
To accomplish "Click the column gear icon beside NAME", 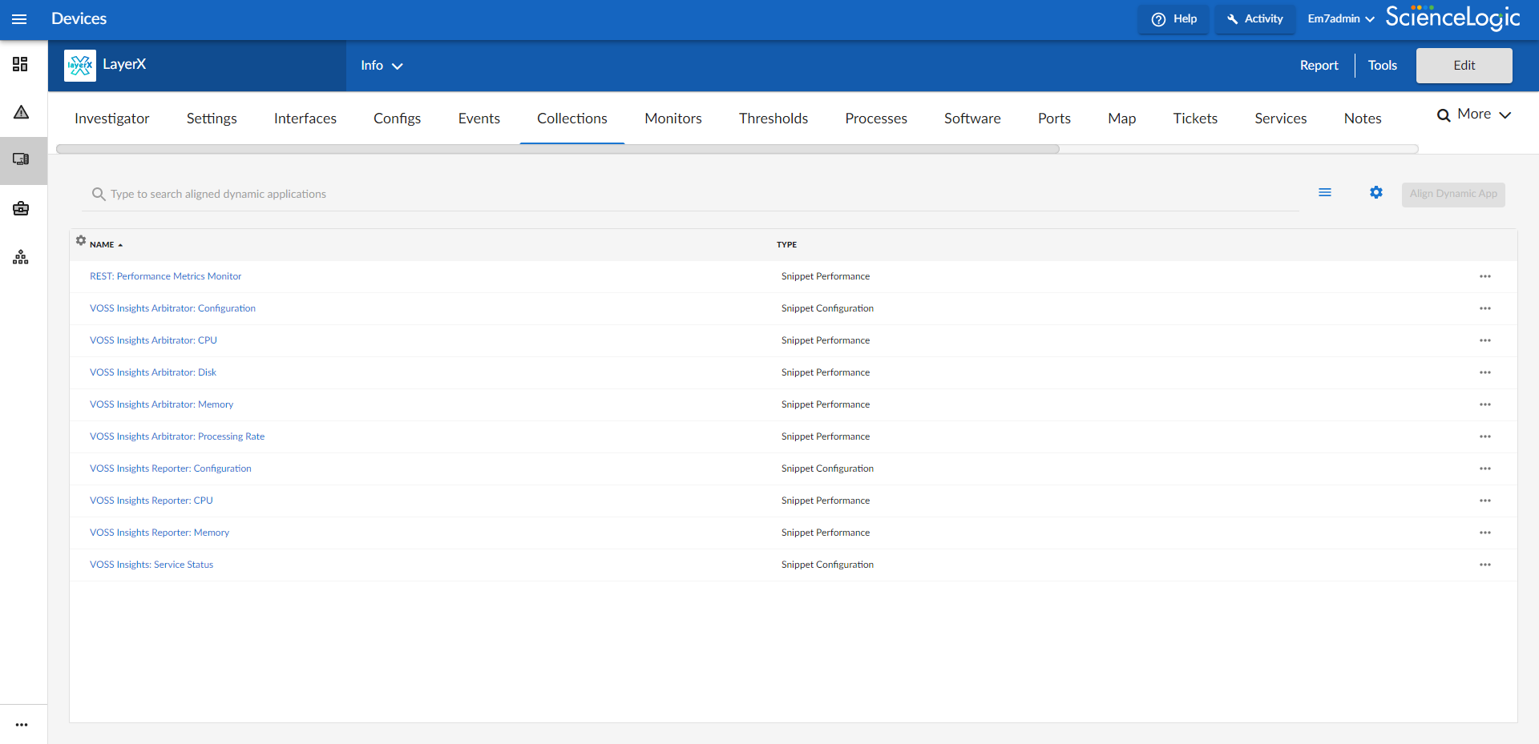I will tap(81, 240).
